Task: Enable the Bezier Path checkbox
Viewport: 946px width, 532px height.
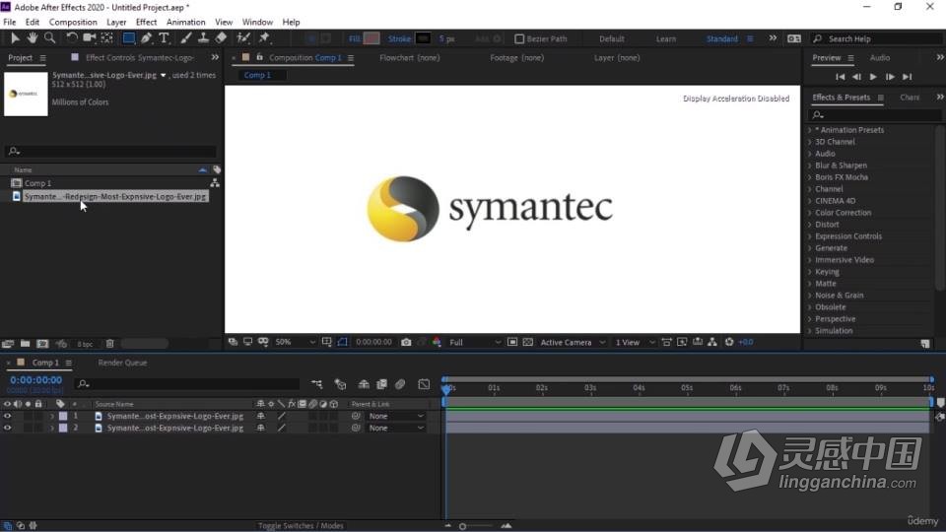Action: pyautogui.click(x=519, y=38)
